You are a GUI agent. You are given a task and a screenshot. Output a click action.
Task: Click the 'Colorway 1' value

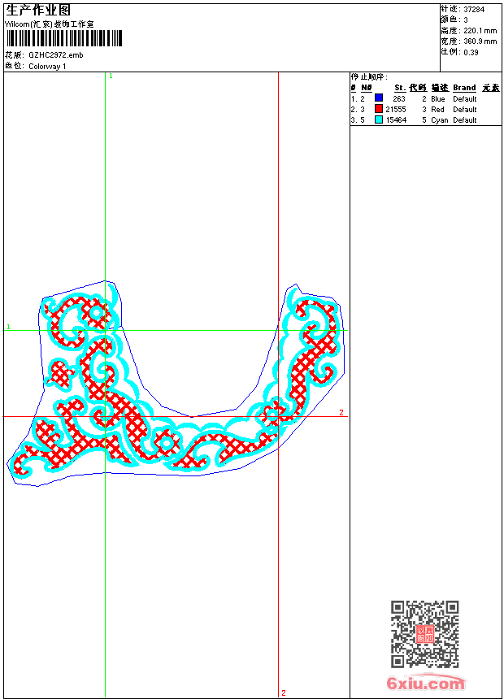coord(47,67)
